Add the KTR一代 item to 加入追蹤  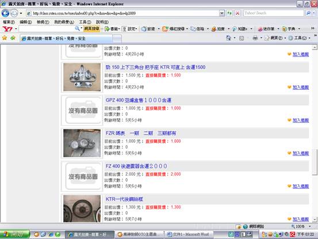(301, 219)
